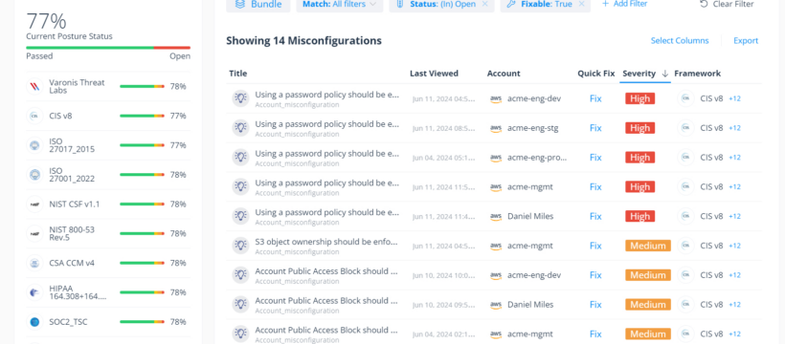The width and height of the screenshot is (785, 344).
Task: Click the SOC2_TSC logo icon
Action: [34, 322]
